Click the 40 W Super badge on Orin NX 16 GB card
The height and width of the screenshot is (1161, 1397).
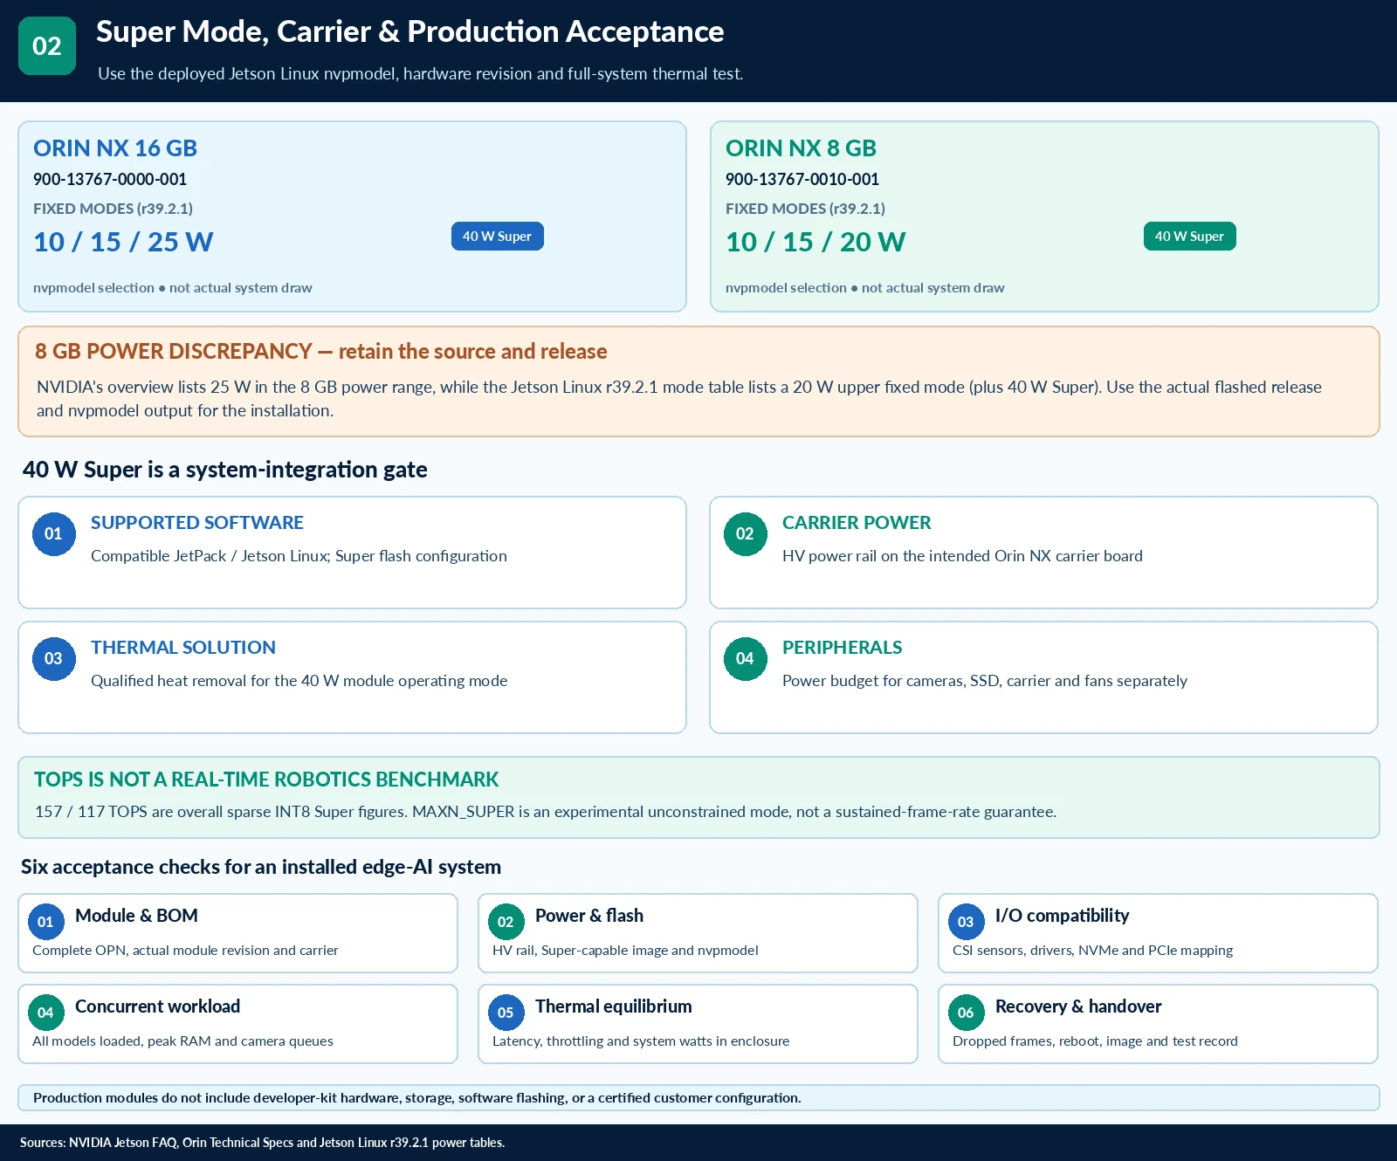pos(497,237)
